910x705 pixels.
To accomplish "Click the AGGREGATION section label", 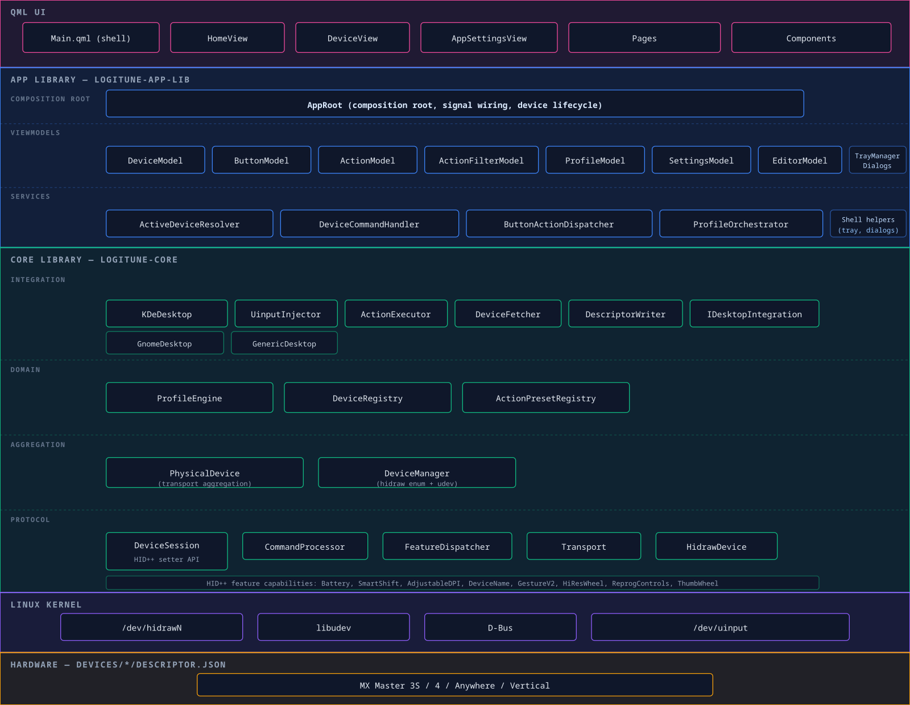I will pyautogui.click(x=38, y=445).
